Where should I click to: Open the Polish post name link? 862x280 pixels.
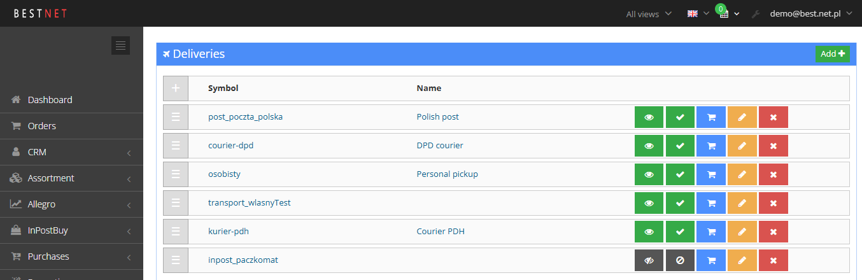pos(438,117)
